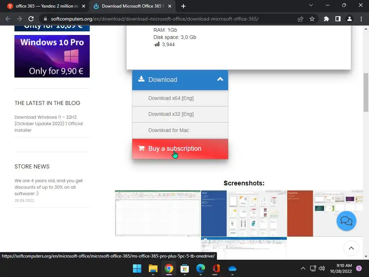This screenshot has height=277, width=369.
Task: Click the view count 3,944 statistic
Action: 165,44
